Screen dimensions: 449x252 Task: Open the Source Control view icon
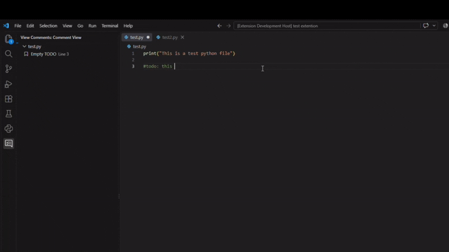(x=8, y=69)
